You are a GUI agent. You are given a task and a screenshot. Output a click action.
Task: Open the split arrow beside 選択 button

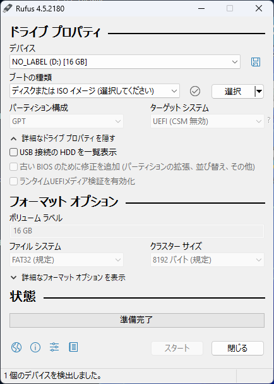(259, 91)
